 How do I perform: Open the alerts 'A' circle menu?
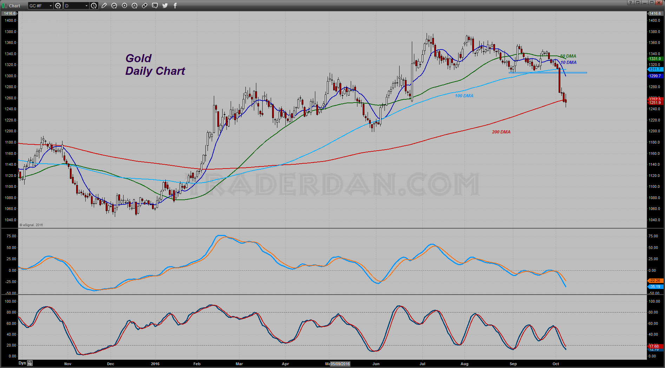[134, 6]
